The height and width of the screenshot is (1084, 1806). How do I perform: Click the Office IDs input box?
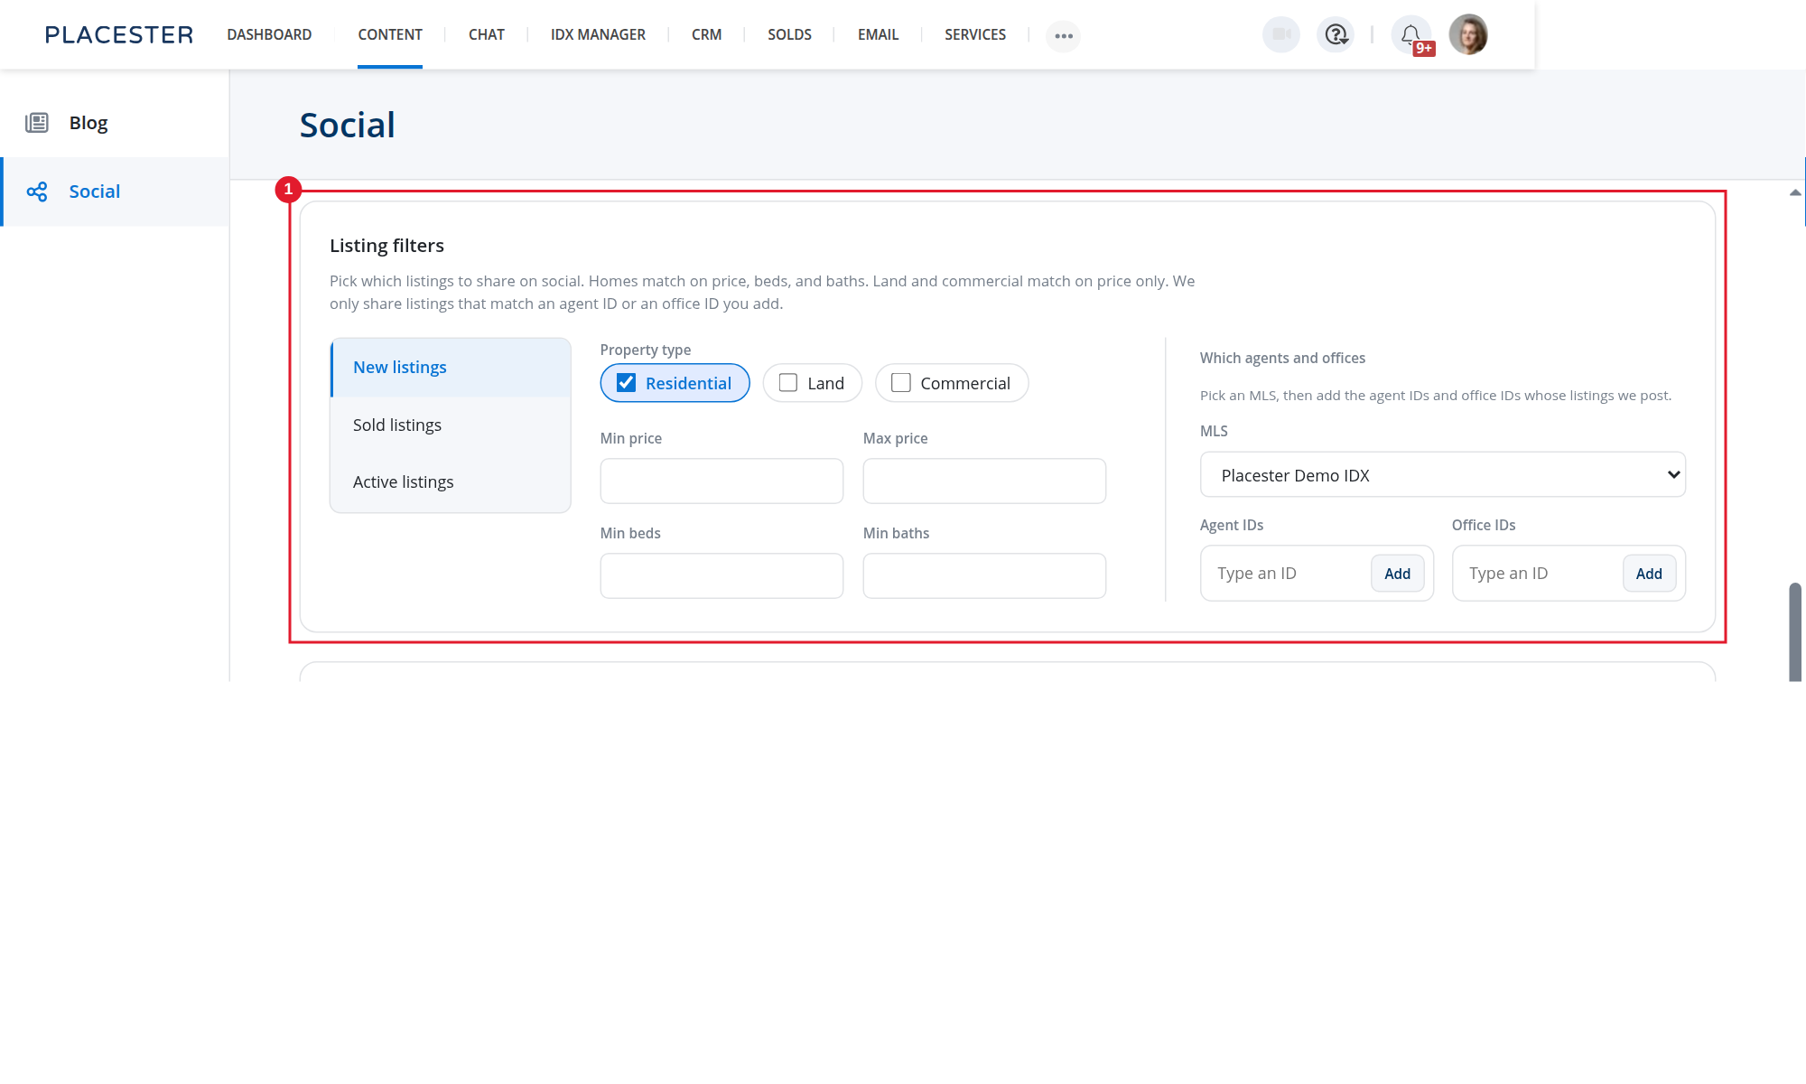coord(1539,574)
